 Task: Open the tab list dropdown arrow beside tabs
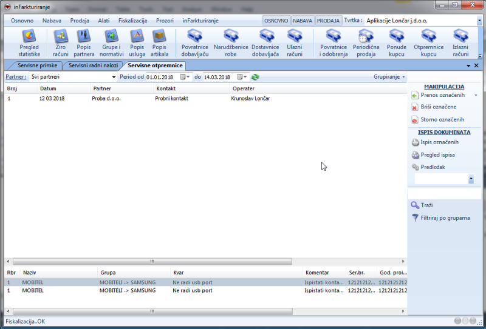pos(468,66)
